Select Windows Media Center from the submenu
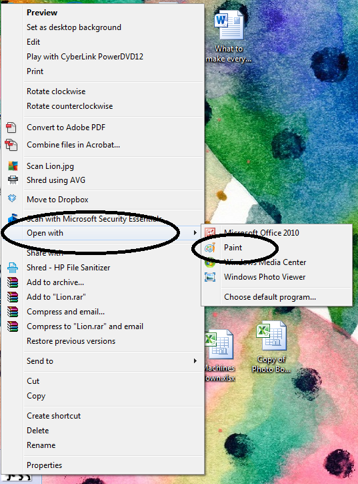 pyautogui.click(x=265, y=262)
